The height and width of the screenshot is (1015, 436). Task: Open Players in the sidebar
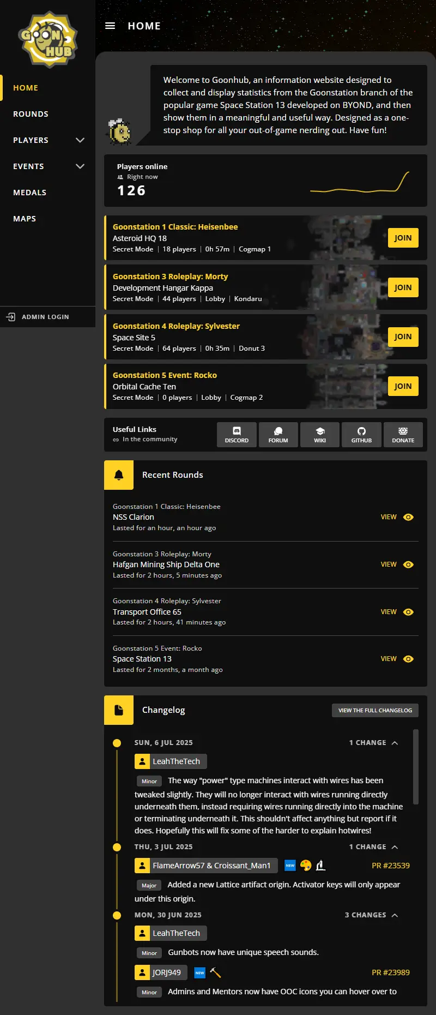[x=48, y=140]
